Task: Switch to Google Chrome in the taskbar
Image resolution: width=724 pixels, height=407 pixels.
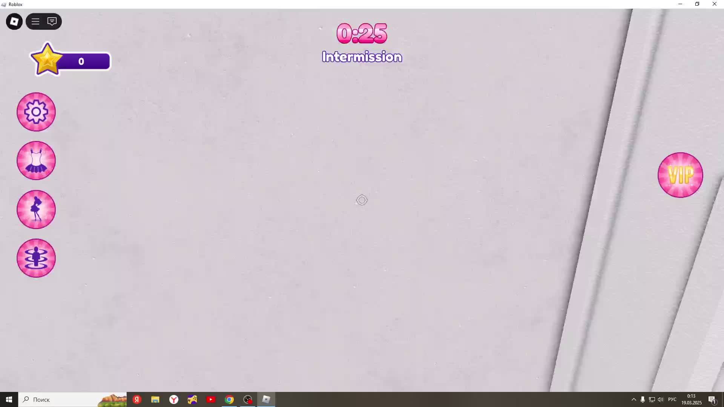Action: pos(229,399)
